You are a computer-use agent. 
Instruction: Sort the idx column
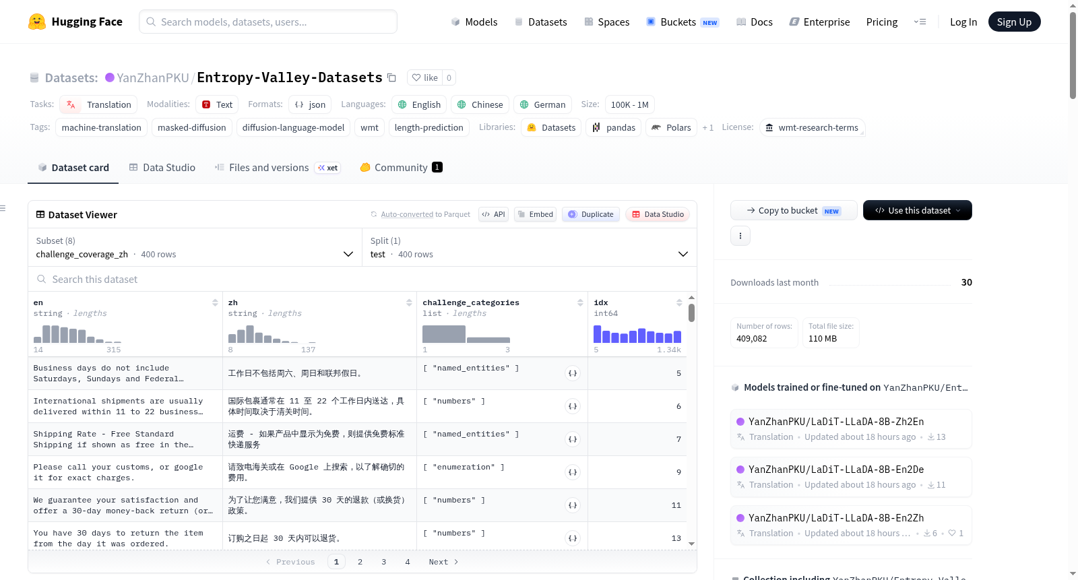point(679,302)
